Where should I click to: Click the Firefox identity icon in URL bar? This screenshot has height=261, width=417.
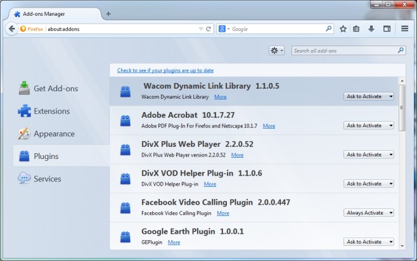23,29
